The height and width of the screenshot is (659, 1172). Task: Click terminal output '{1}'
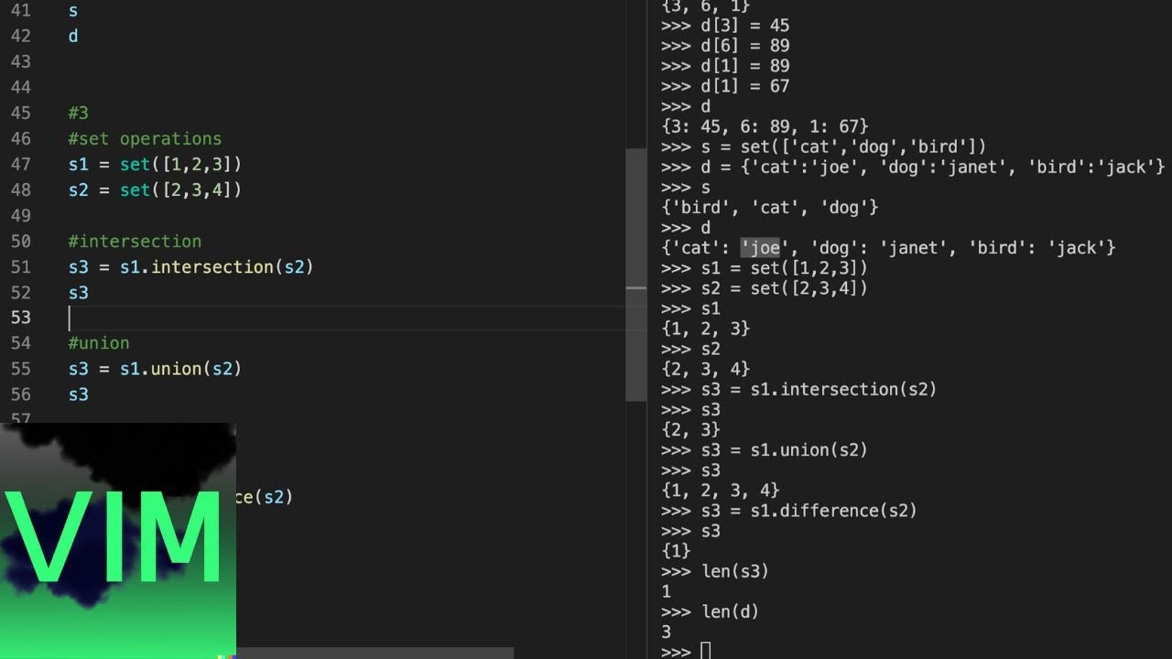coord(676,550)
